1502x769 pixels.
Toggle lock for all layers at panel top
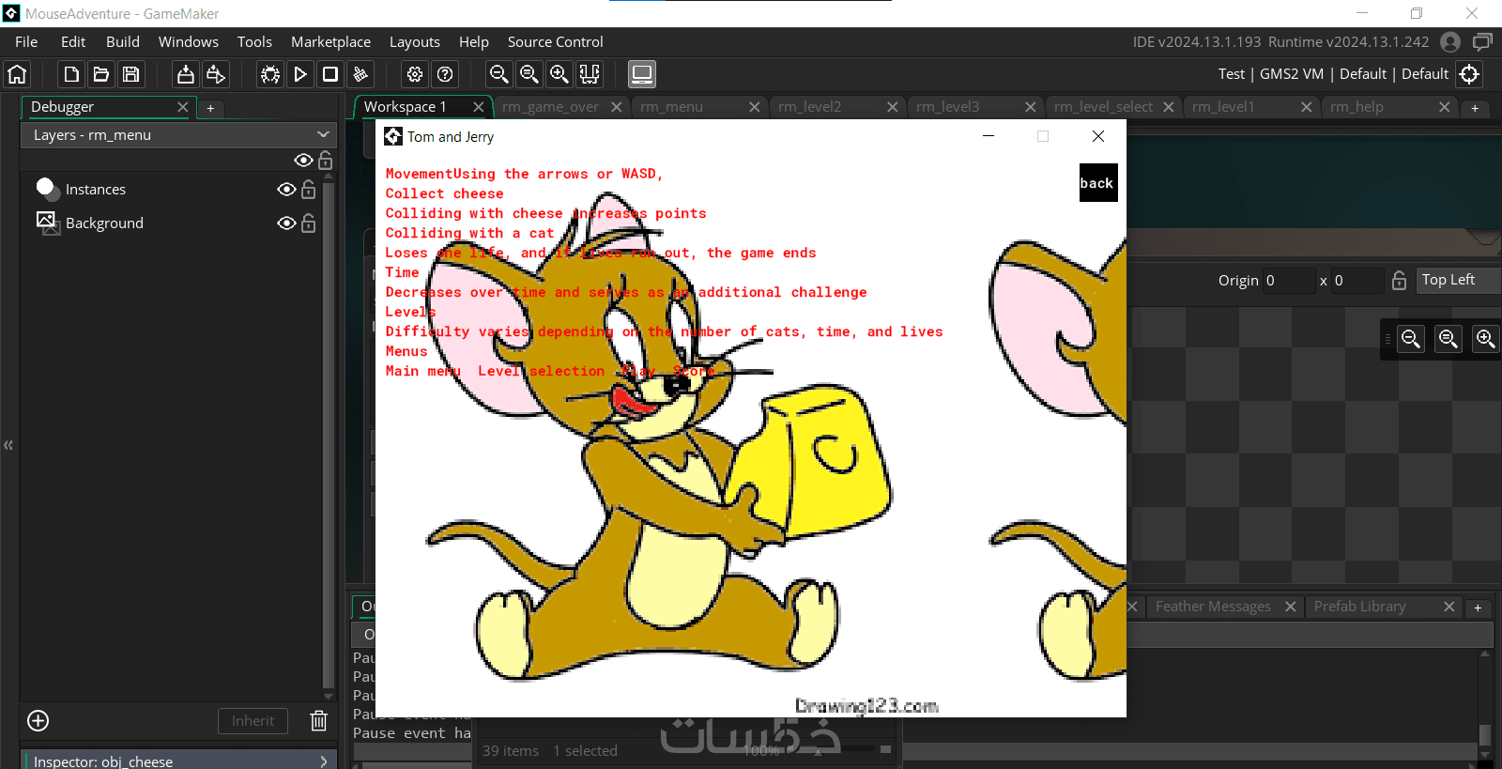pyautogui.click(x=326, y=161)
